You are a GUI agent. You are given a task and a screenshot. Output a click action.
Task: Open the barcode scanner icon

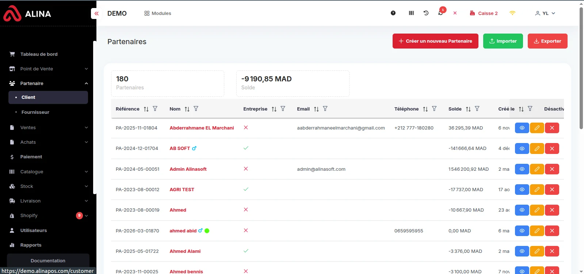411,13
